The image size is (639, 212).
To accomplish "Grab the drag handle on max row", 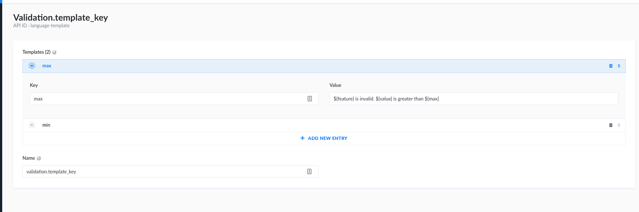I will click(x=619, y=66).
